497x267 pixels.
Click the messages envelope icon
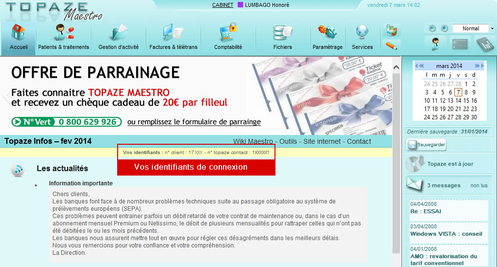415,184
